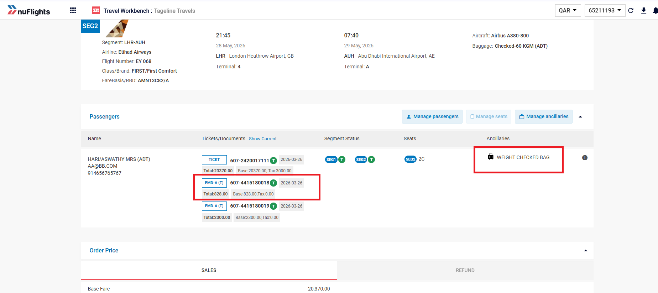Image resolution: width=658 pixels, height=293 pixels.
Task: Click Base:20370.00, Tax:3000.00 breakdown
Action: [265, 171]
